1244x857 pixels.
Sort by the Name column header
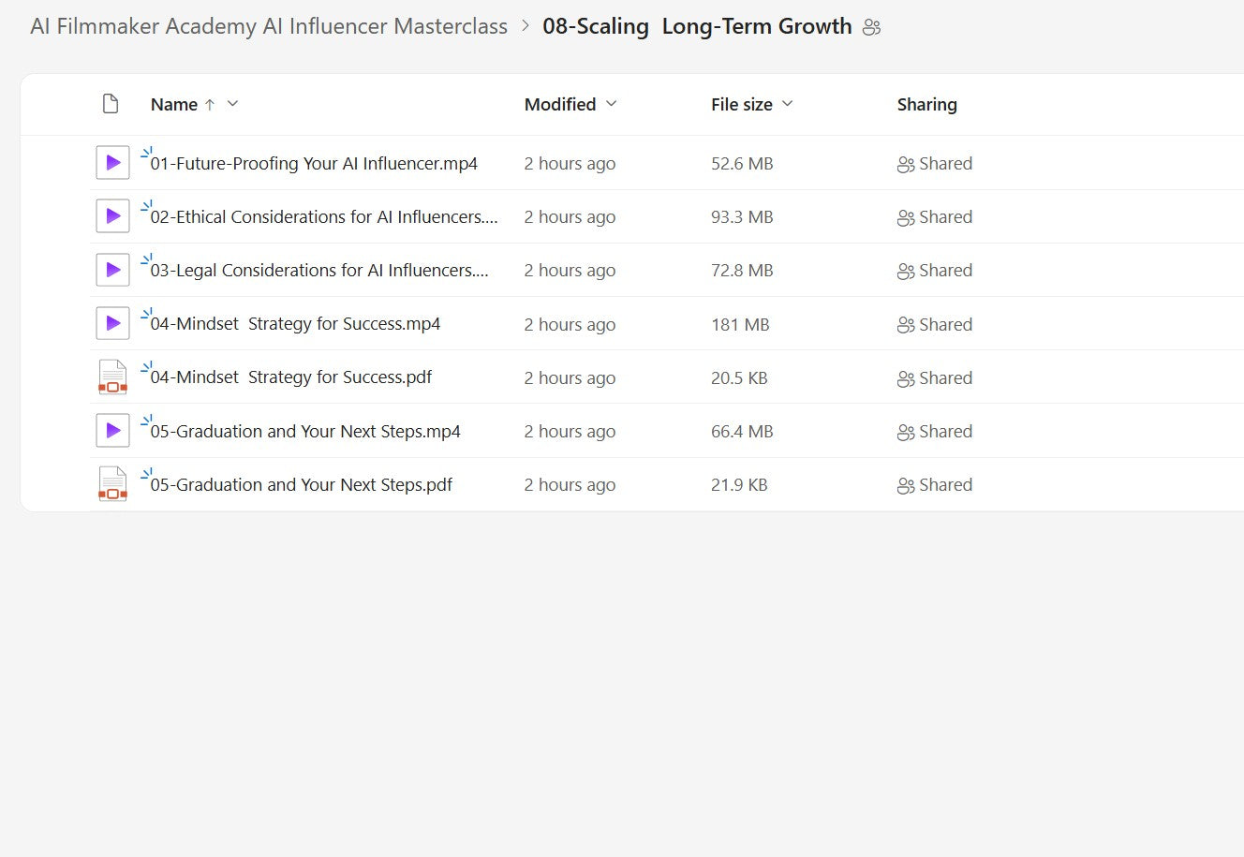pyautogui.click(x=174, y=104)
